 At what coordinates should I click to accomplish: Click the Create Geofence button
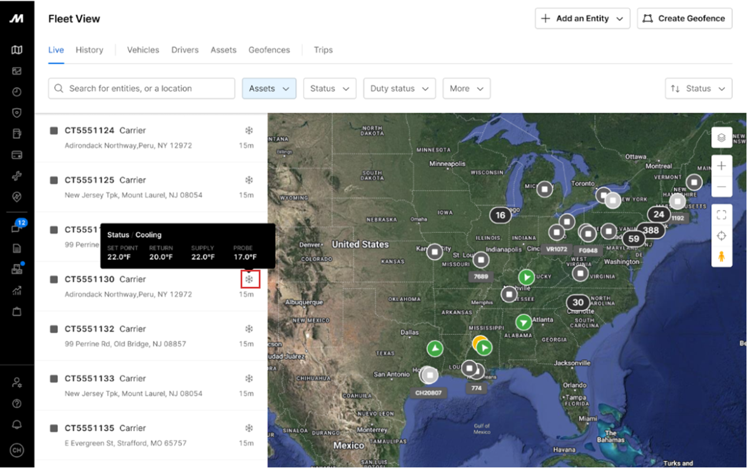tap(684, 18)
